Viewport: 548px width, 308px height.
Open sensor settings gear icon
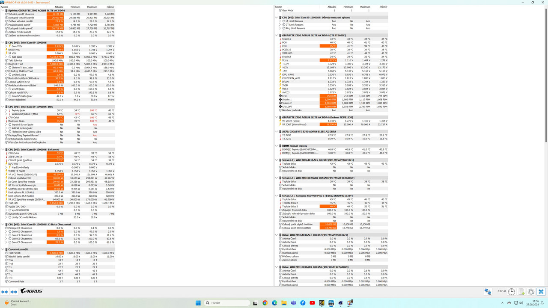tap(531, 292)
